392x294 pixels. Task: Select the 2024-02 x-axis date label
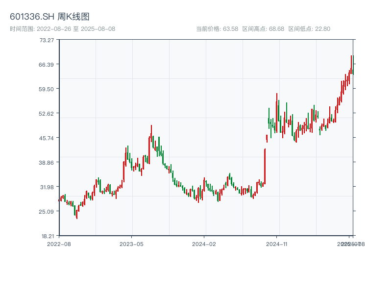click(x=204, y=244)
